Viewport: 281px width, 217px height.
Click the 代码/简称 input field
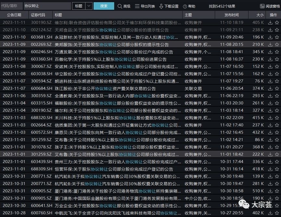pyautogui.click(x=11, y=6)
